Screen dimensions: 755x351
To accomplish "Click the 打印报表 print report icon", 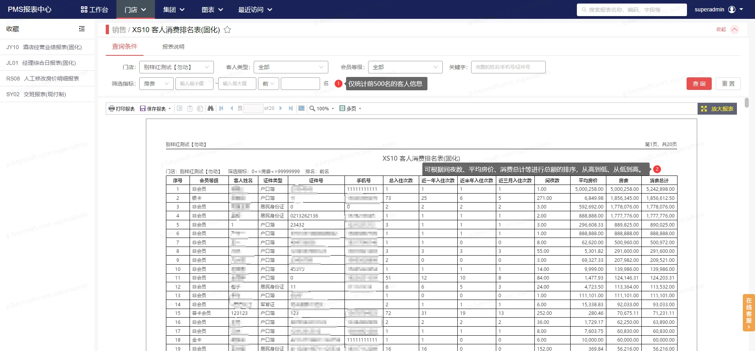I will [112, 108].
